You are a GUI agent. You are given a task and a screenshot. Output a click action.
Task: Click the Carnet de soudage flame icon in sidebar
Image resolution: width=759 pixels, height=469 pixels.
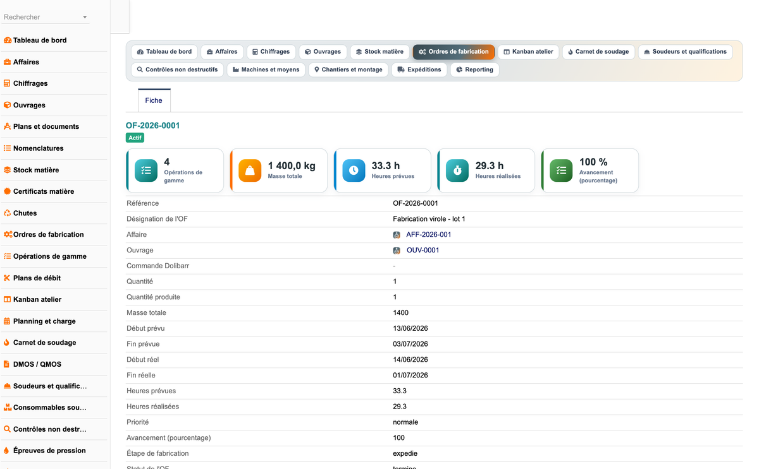(8, 342)
